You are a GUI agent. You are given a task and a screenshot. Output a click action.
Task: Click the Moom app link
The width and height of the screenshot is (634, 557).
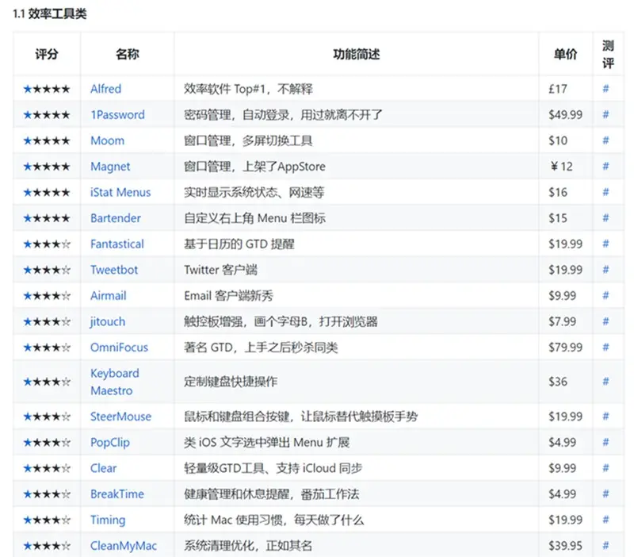tap(107, 140)
